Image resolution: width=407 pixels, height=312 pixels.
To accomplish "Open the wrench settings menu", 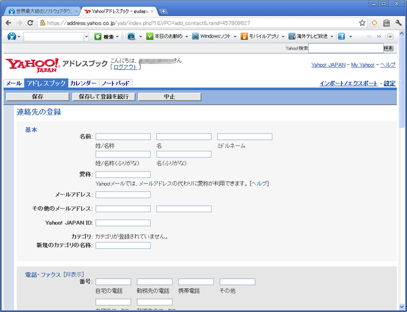I will coord(399,23).
